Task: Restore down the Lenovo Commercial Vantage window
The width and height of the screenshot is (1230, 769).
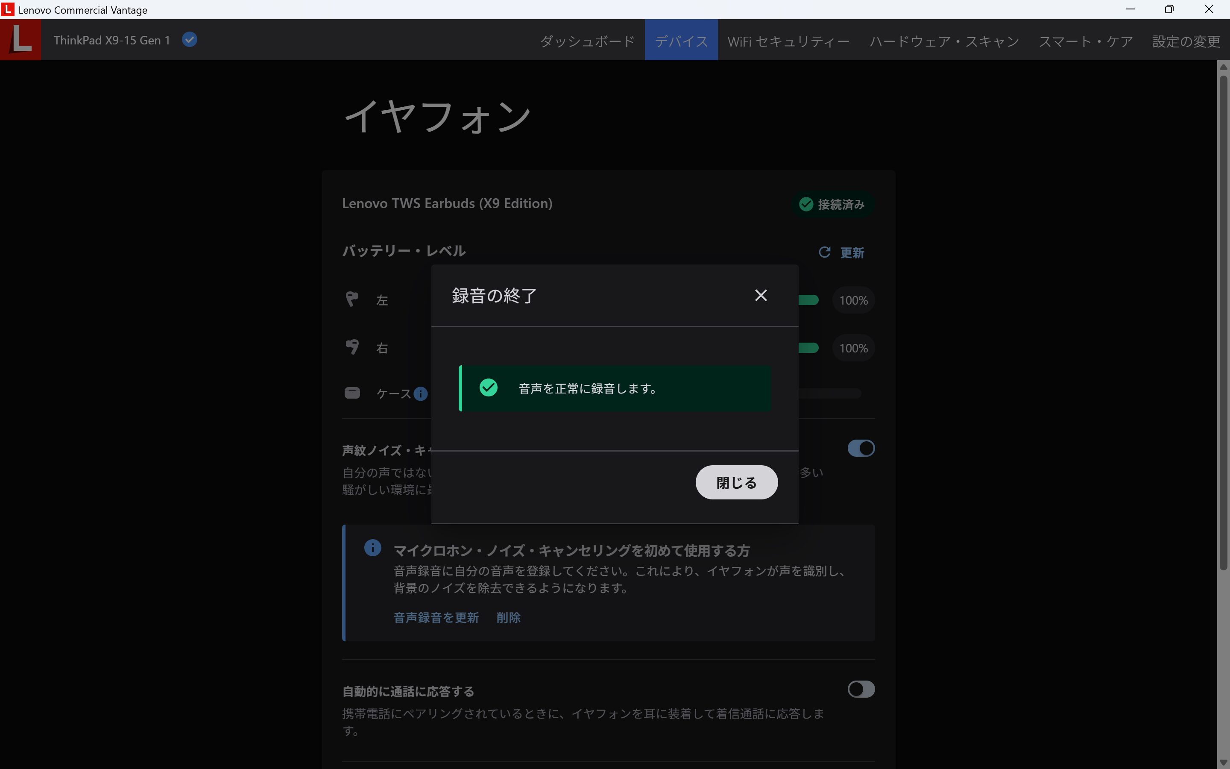Action: click(1169, 9)
